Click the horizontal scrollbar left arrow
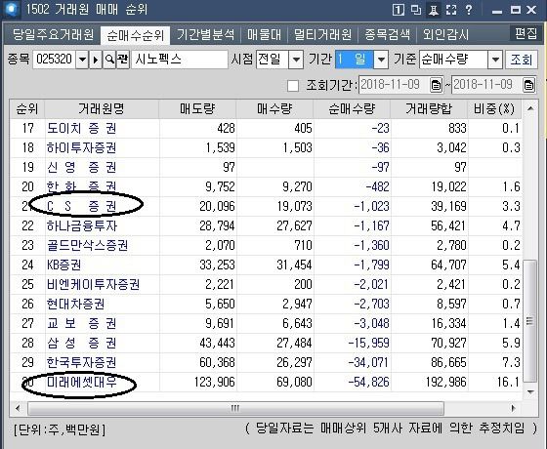Screen dimensions: 547x449 point(19,408)
